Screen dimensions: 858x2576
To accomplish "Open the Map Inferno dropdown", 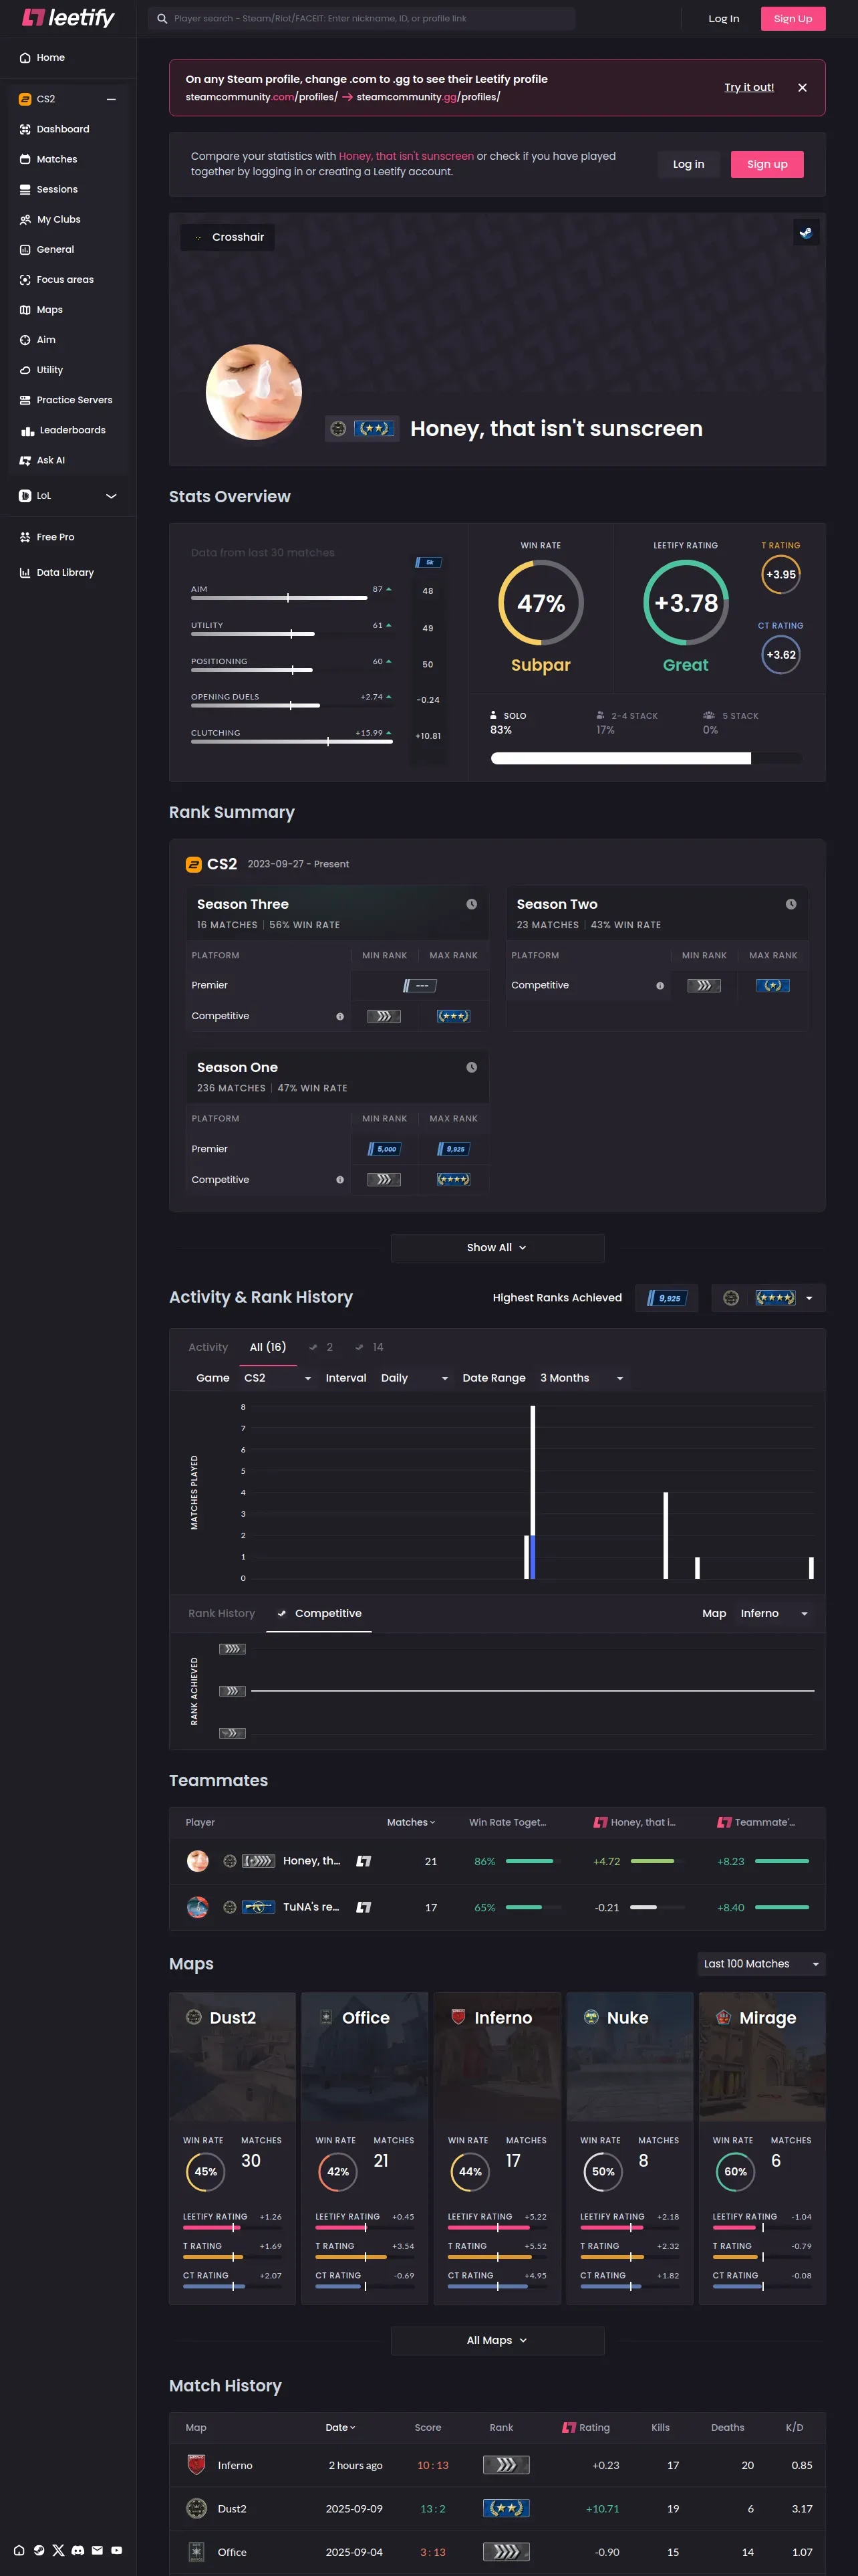I will click(x=774, y=1613).
